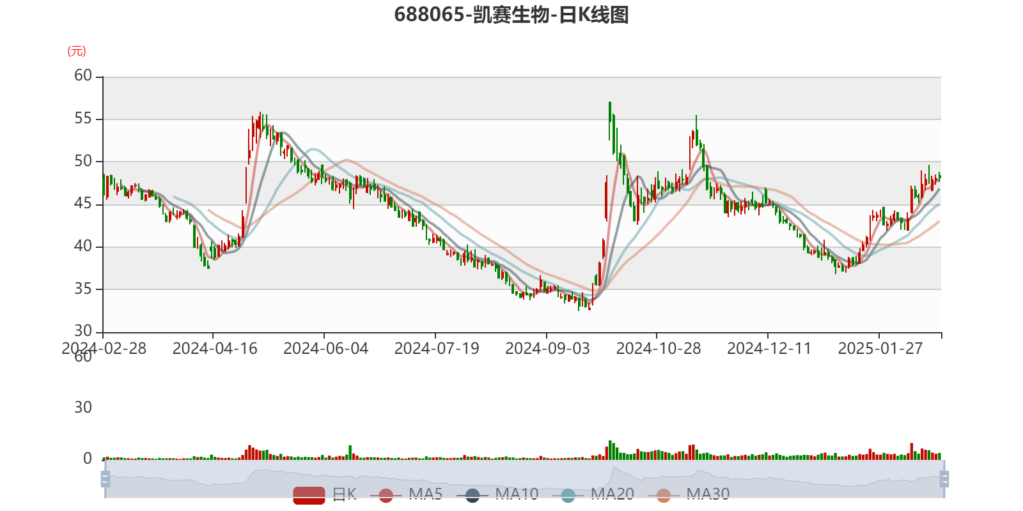The height and width of the screenshot is (511, 1023).
Task: Click the middle of the data zoom preview
Action: (x=524, y=479)
